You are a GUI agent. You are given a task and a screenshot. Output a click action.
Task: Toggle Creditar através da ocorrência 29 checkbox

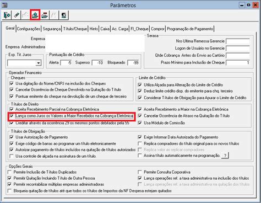(12, 123)
